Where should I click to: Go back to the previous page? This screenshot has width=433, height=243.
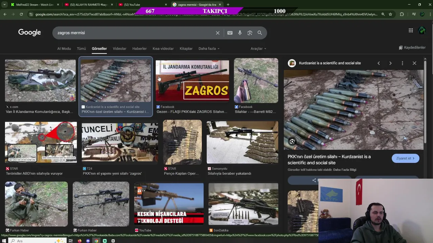5,14
